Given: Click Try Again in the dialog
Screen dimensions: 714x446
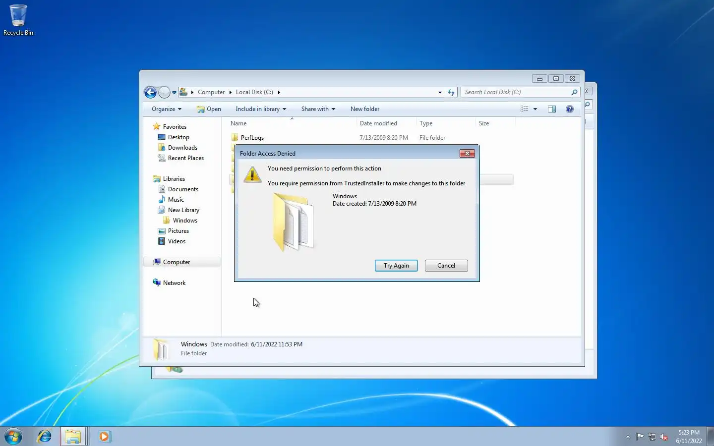Looking at the screenshot, I should point(396,266).
